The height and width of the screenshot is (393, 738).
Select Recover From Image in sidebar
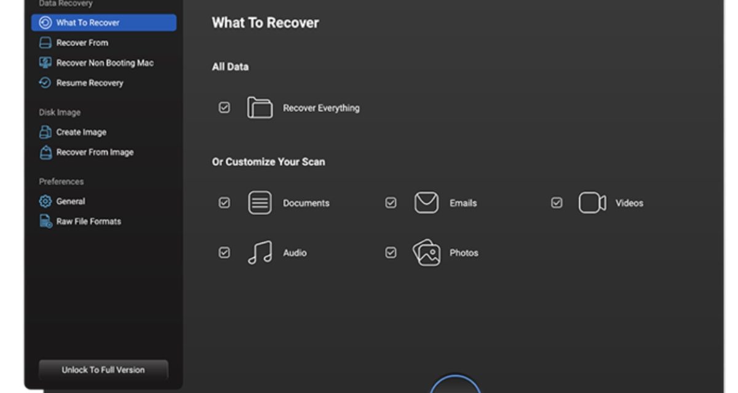coord(94,152)
